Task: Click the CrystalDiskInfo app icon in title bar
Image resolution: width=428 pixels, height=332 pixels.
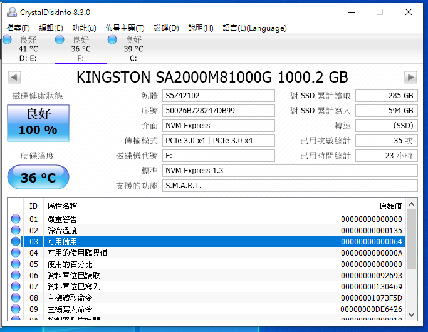Action: point(12,12)
